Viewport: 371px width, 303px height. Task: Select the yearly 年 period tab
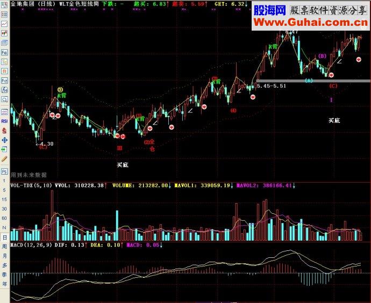pos(4,284)
